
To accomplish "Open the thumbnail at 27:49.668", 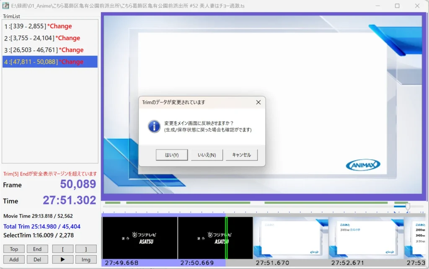I will tap(140, 238).
